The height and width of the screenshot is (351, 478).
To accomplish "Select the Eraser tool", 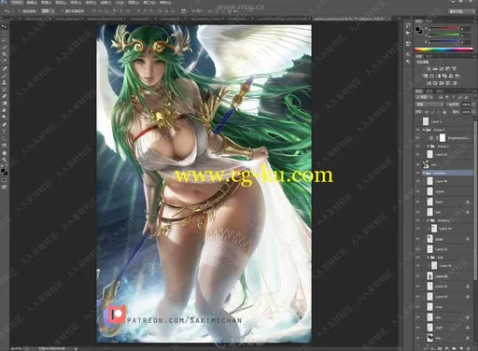I will pos(5,96).
